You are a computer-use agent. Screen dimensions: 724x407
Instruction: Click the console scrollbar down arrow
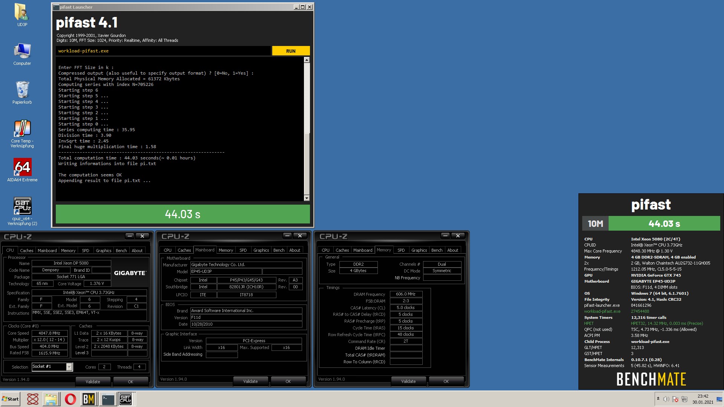point(307,198)
